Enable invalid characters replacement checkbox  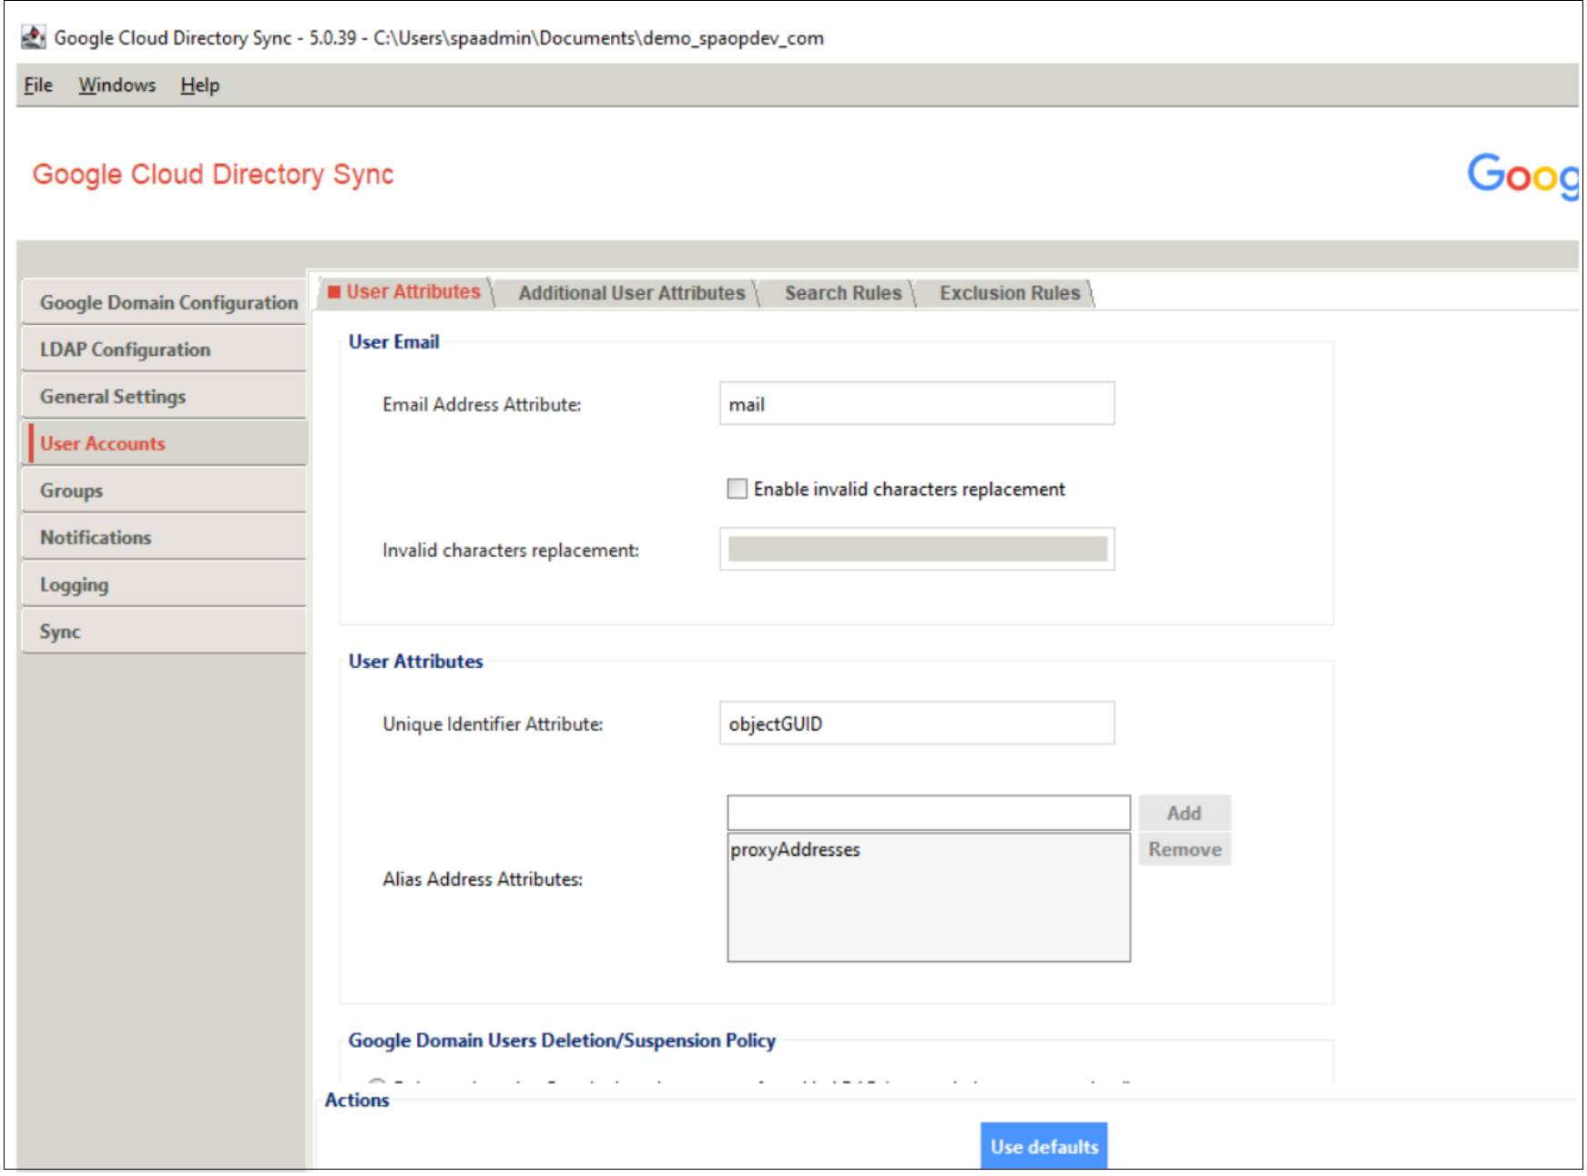point(737,489)
